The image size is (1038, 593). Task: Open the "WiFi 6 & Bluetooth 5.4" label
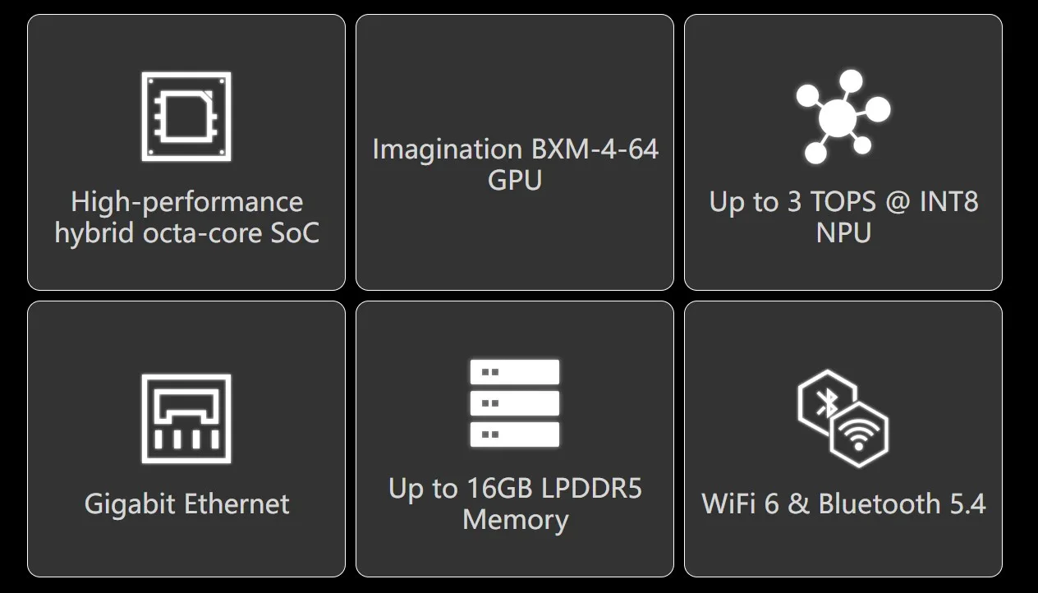843,503
